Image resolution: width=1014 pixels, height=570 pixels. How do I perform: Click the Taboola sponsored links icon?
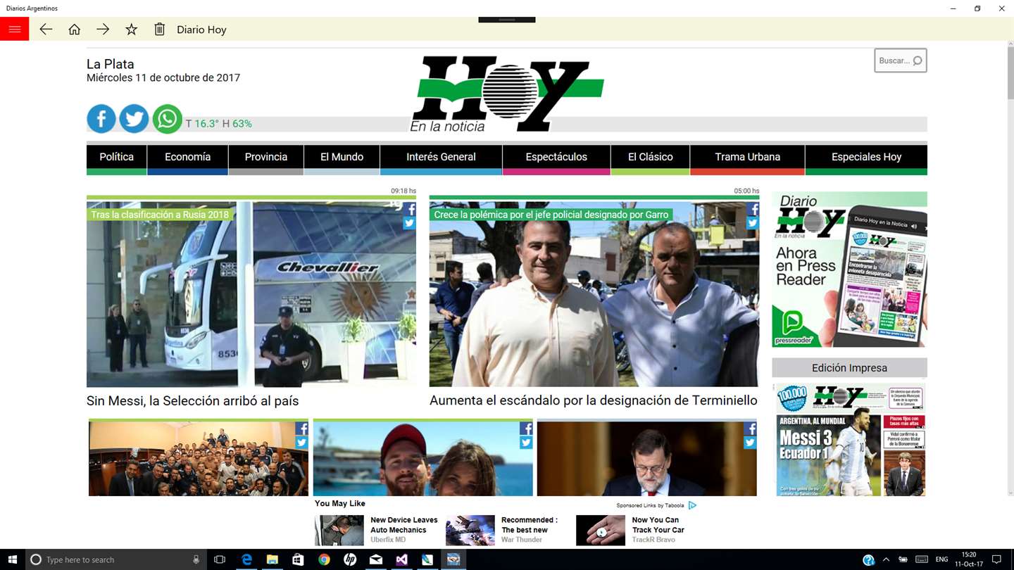pyautogui.click(x=692, y=505)
